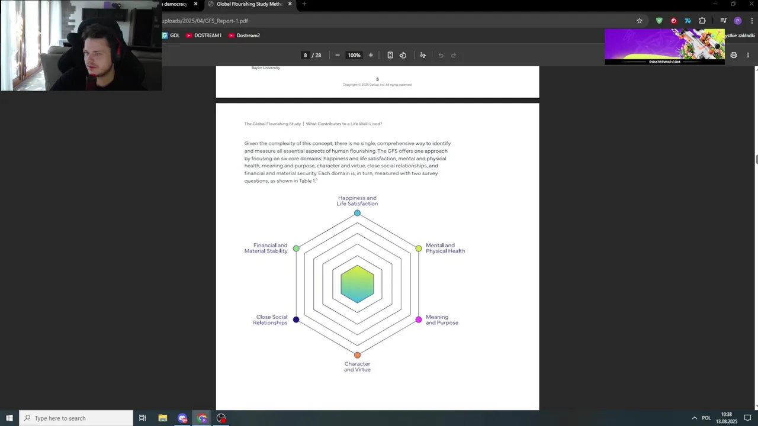Zoom out the PDF with minus button
This screenshot has width=758, height=426.
coord(338,55)
